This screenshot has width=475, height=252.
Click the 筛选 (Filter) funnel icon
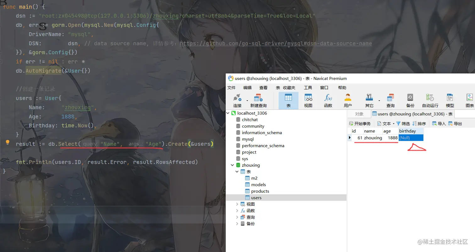398,123
